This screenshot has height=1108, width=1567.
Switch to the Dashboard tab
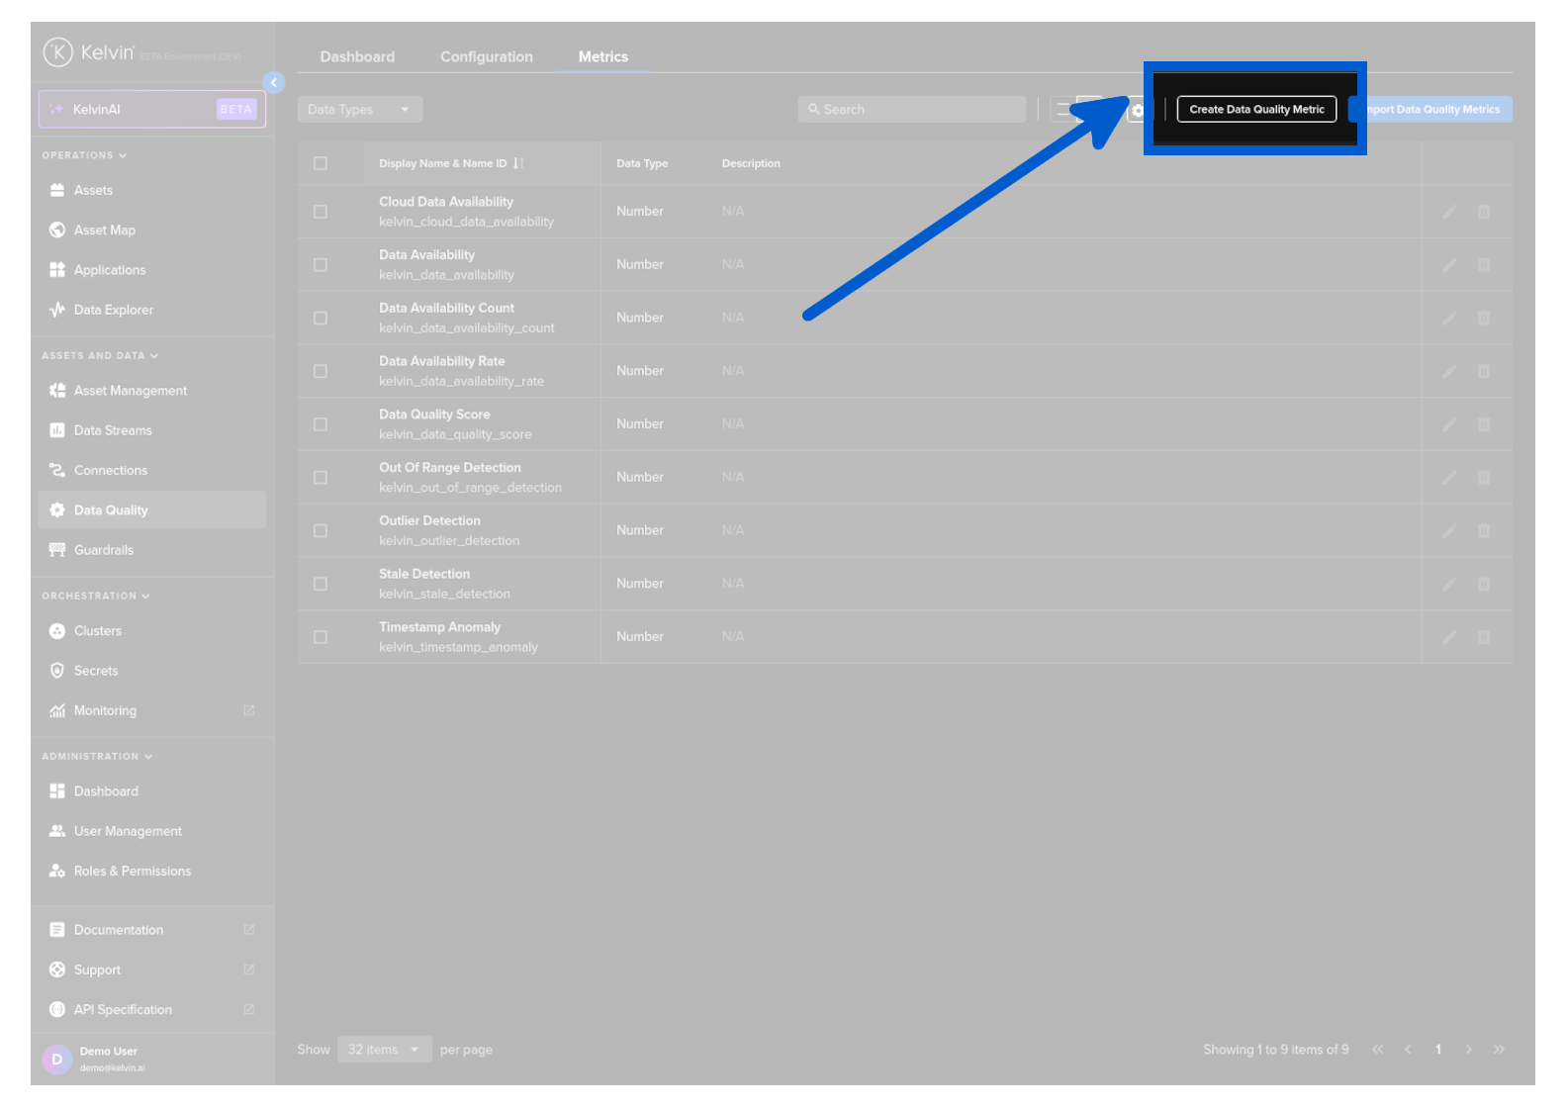click(x=357, y=57)
